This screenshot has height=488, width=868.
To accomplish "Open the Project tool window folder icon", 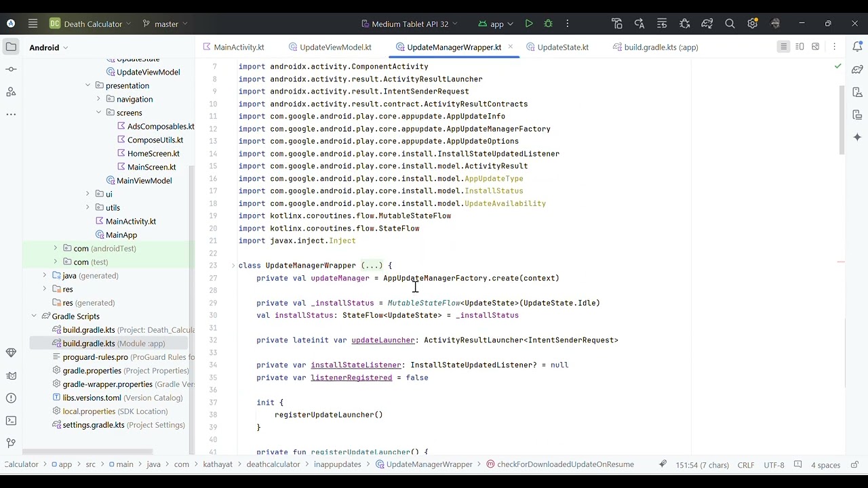I will (11, 47).
